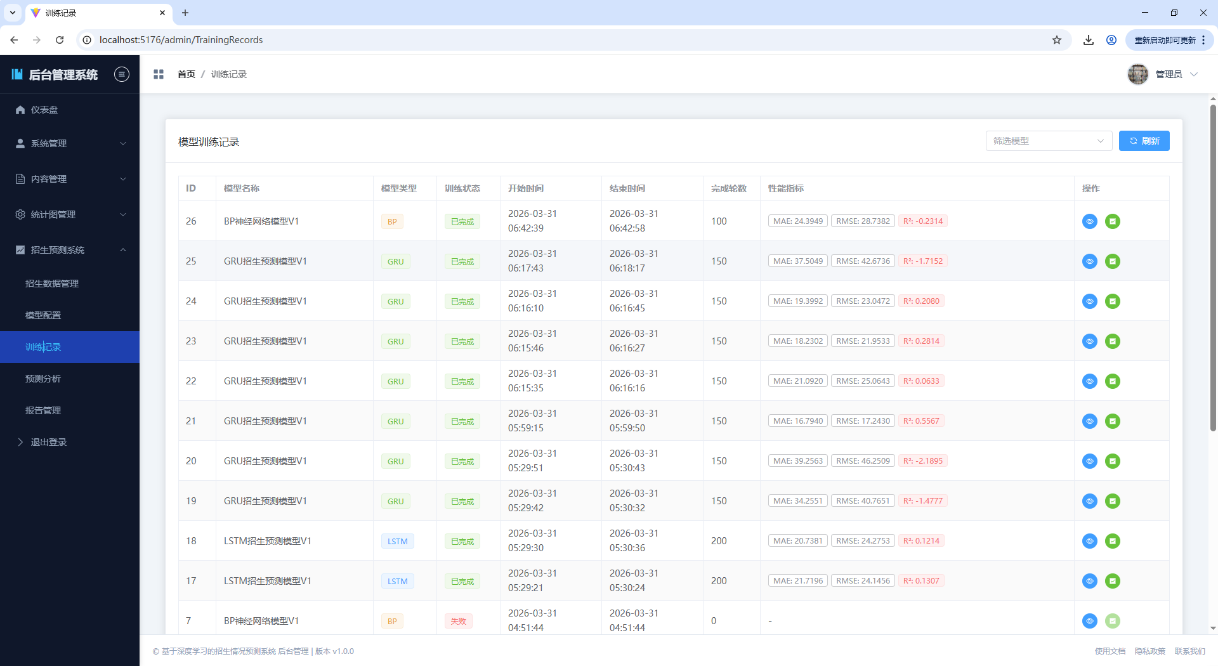Click the 后台管理系统 logo title
The height and width of the screenshot is (666, 1218).
[x=63, y=74]
